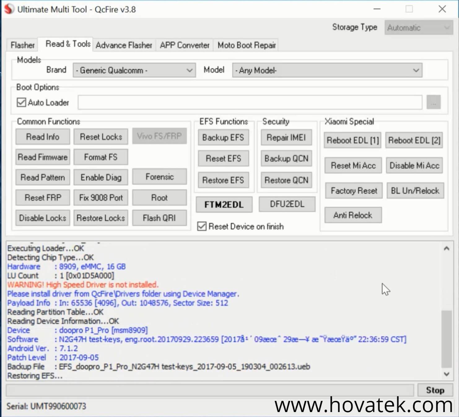
Task: Open the Brand dropdown
Action: point(134,70)
